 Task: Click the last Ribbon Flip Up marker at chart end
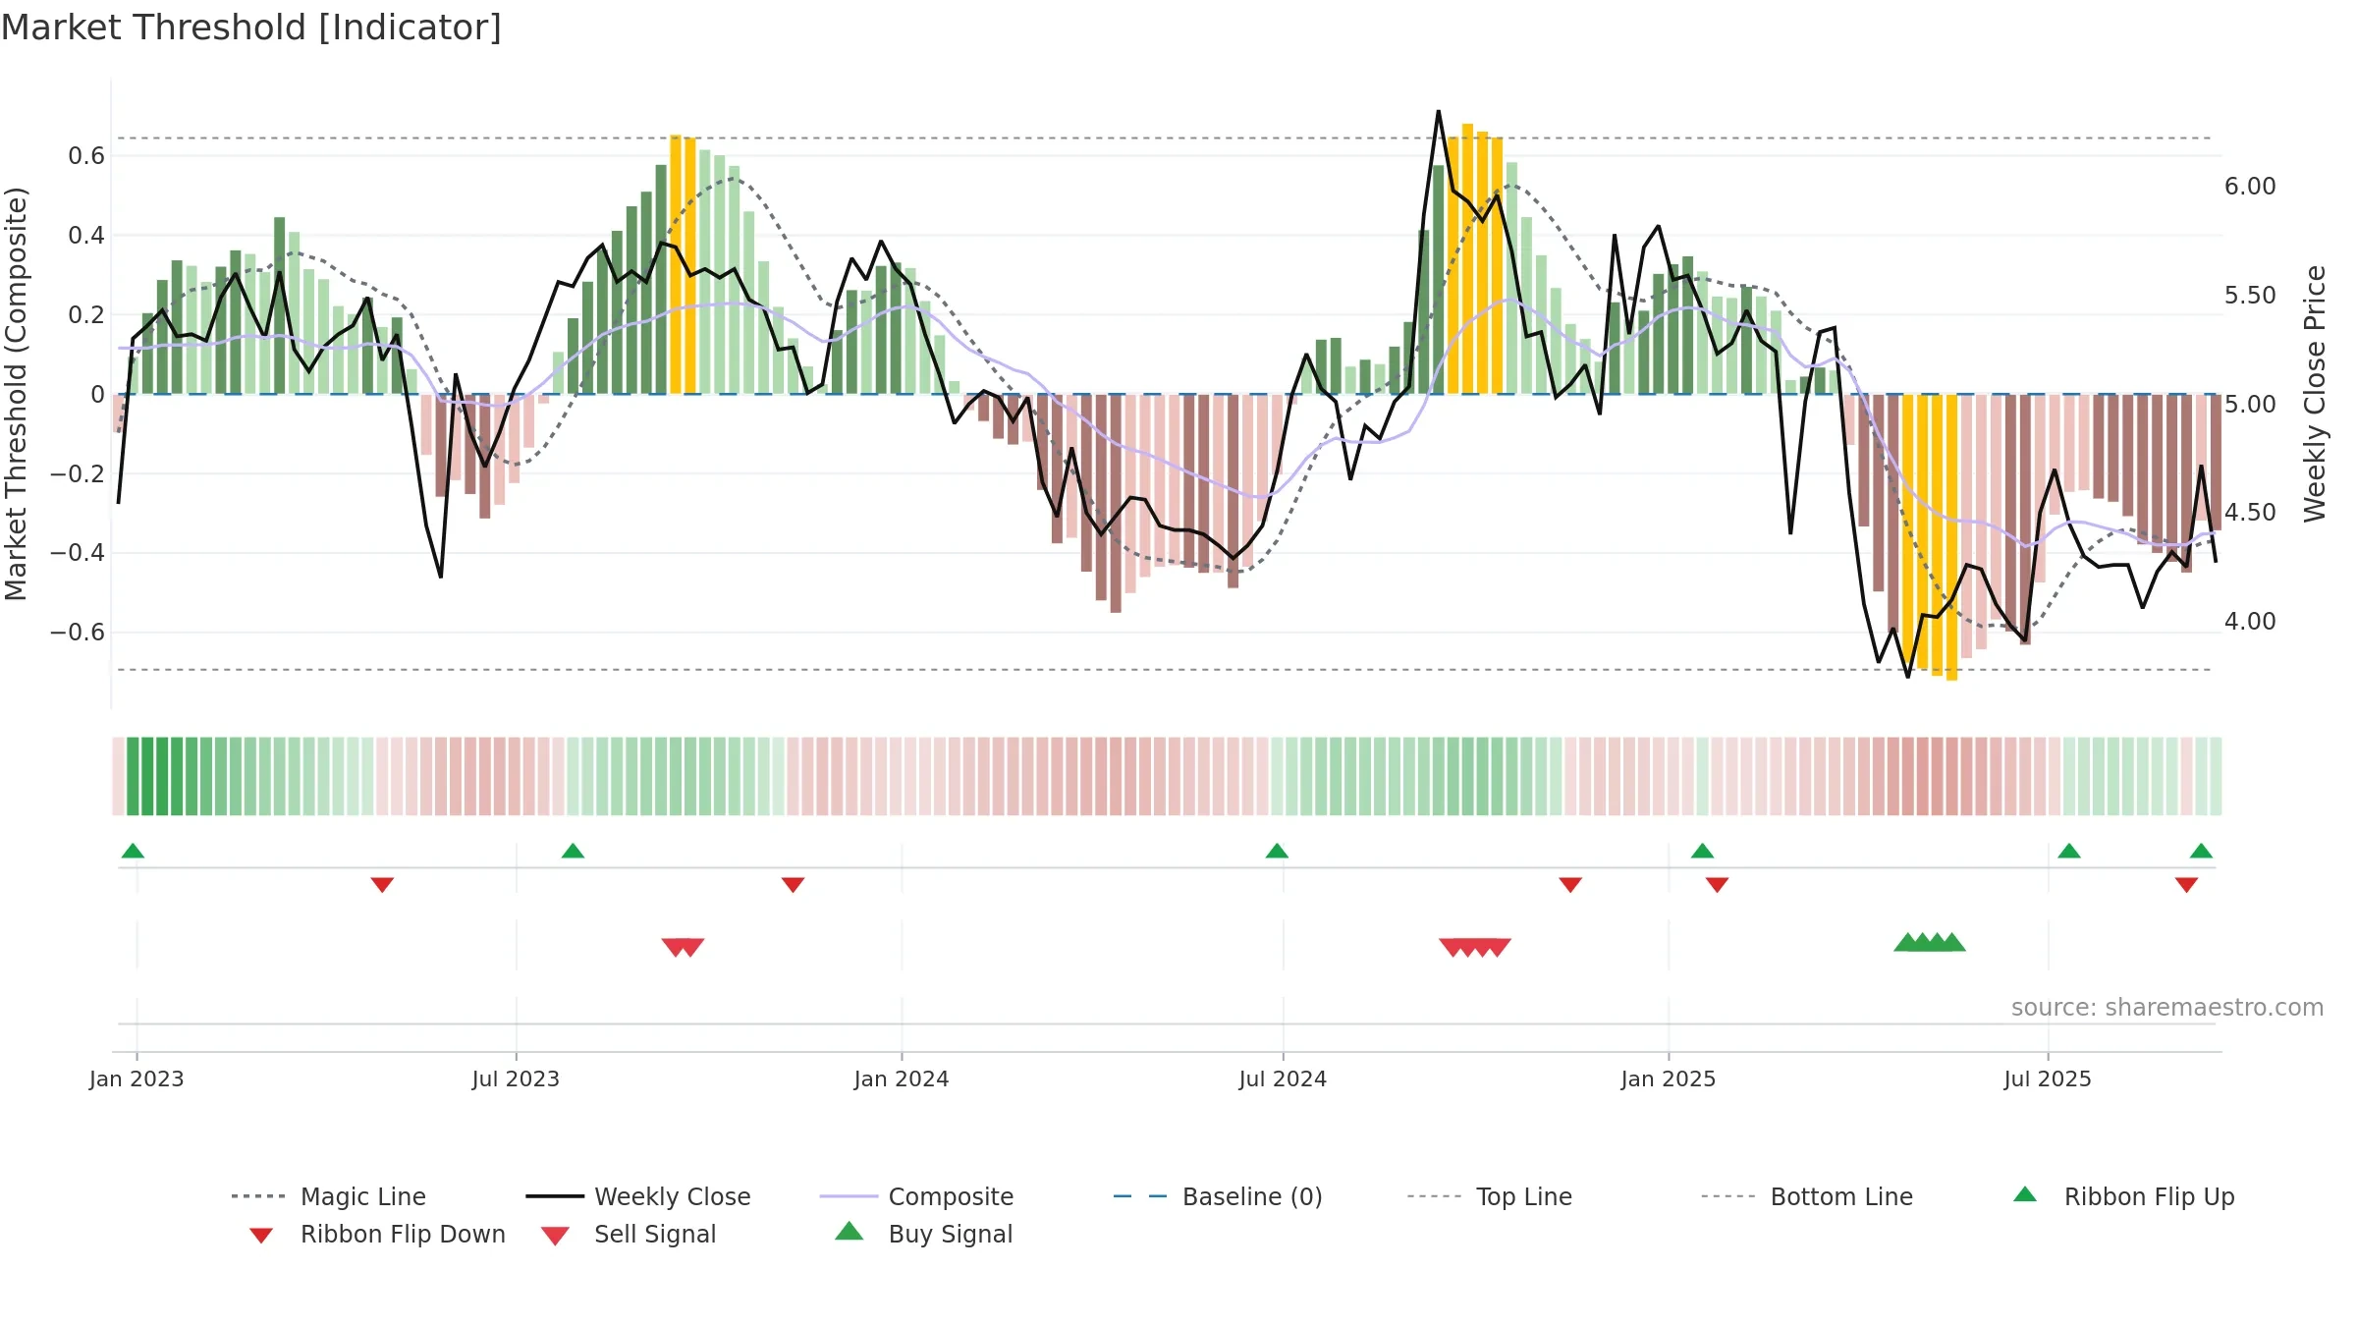pyautogui.click(x=2201, y=851)
